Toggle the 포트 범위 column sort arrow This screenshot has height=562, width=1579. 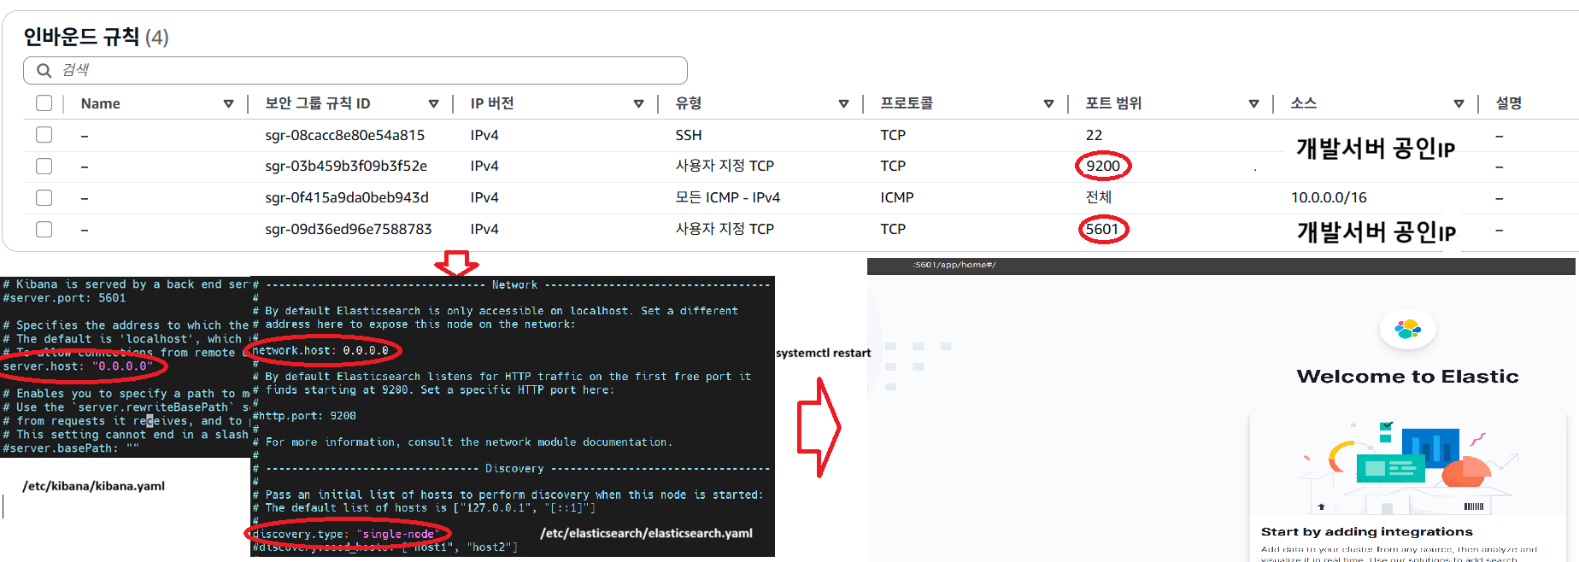pos(1253,103)
